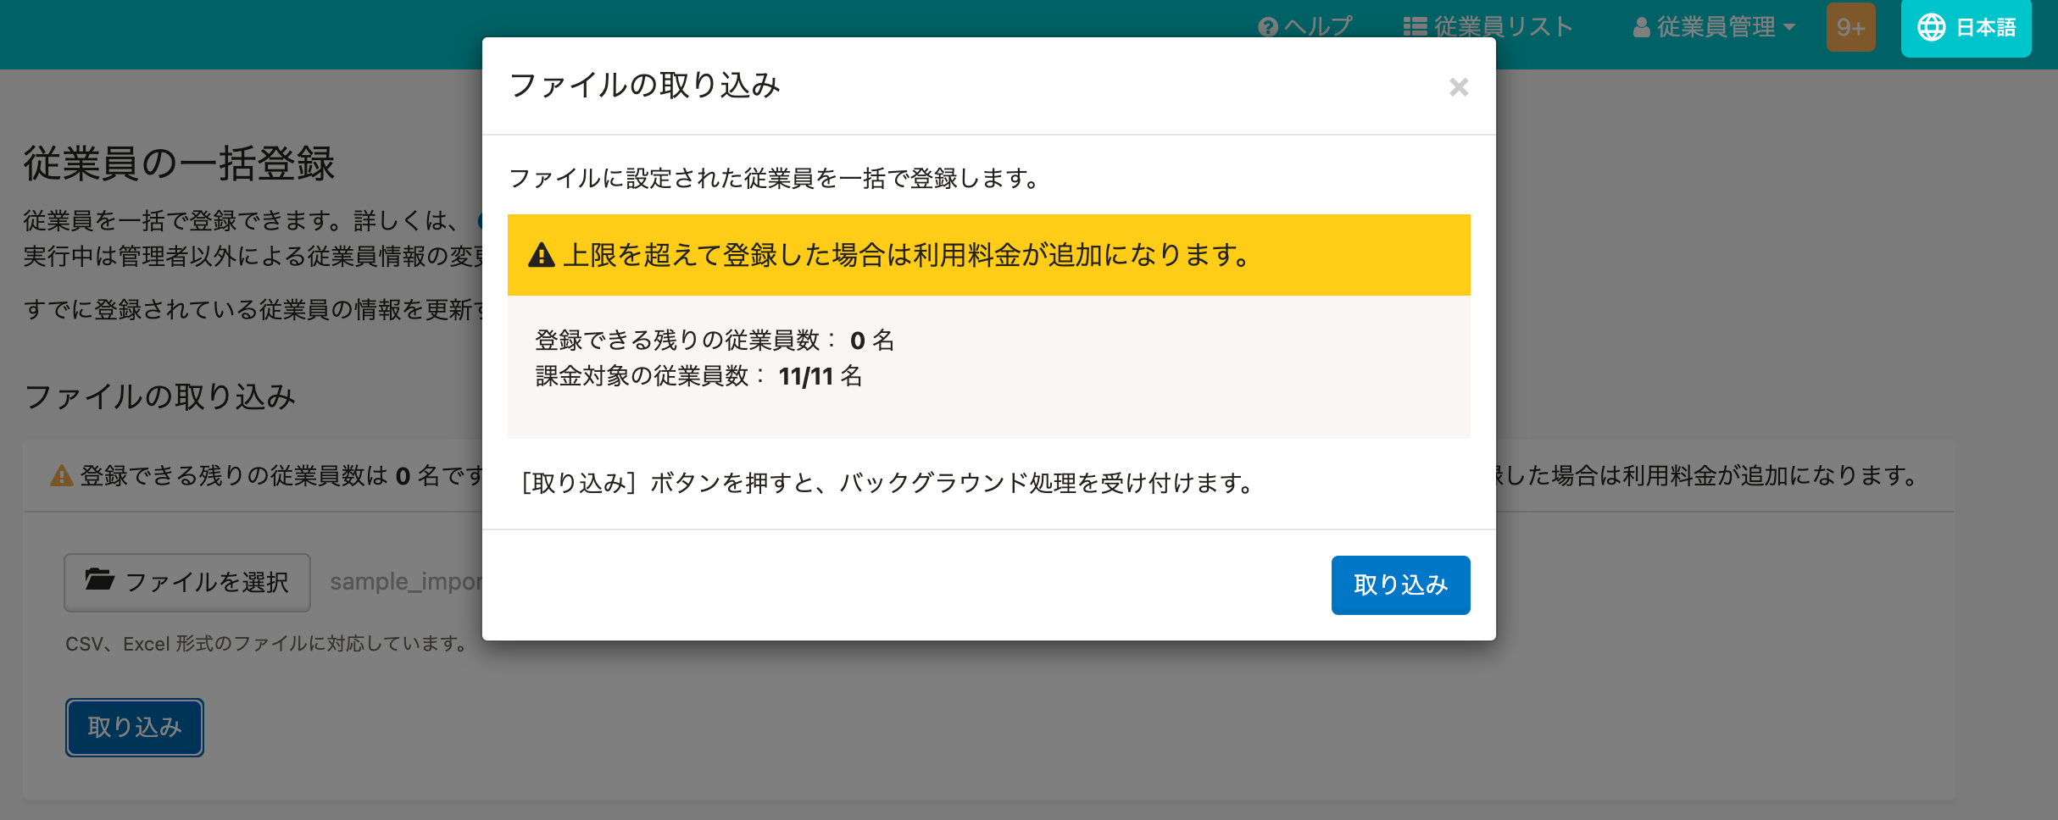Close the ファイルの取り込み dialog
The image size is (2058, 820).
tap(1459, 88)
